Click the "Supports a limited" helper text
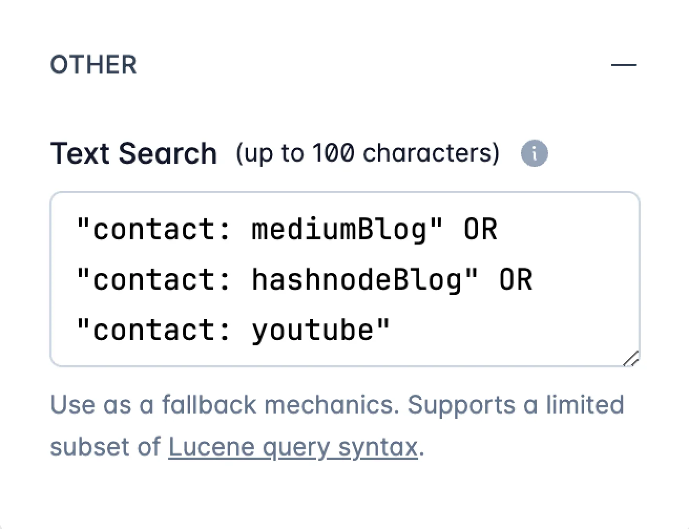 [x=516, y=405]
